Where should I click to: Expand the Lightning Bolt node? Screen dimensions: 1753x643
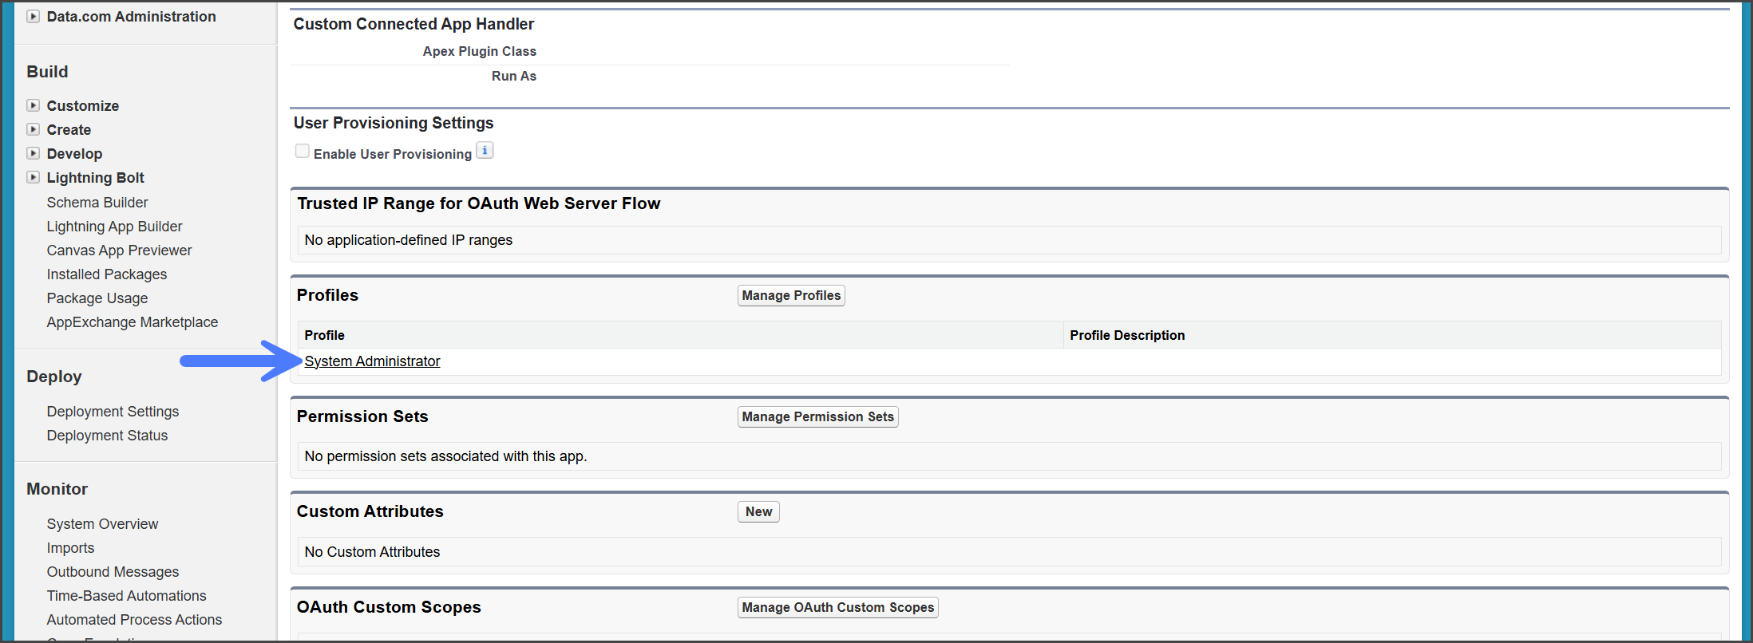[x=33, y=178]
